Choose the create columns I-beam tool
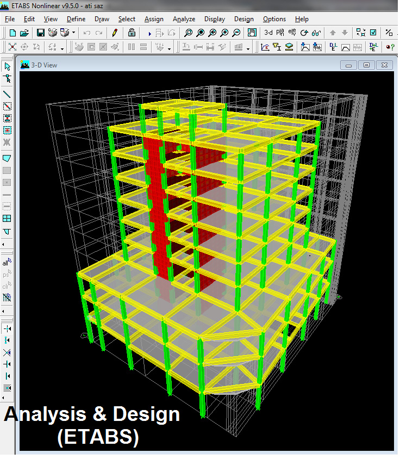 pos(7,118)
